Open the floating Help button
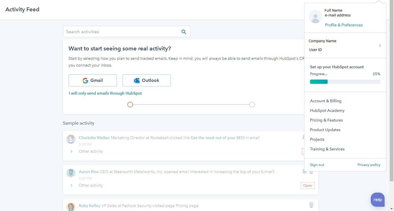Image resolution: width=394 pixels, height=211 pixels. 377,199
